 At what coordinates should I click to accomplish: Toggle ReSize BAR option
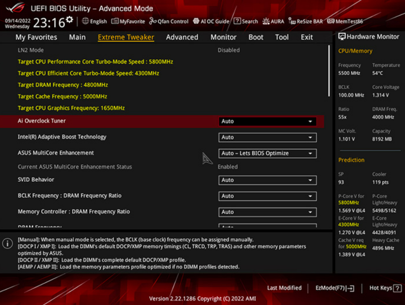pyautogui.click(x=306, y=21)
